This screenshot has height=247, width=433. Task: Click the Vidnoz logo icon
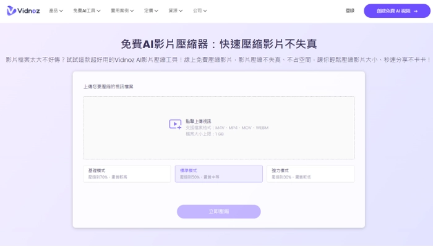pos(11,10)
